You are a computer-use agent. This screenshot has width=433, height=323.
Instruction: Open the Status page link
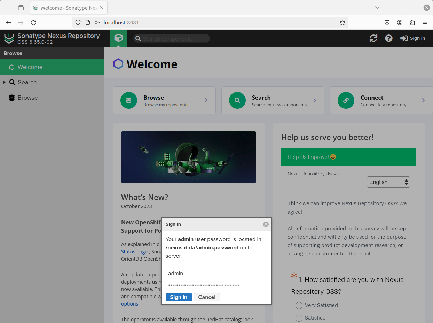[x=134, y=252]
